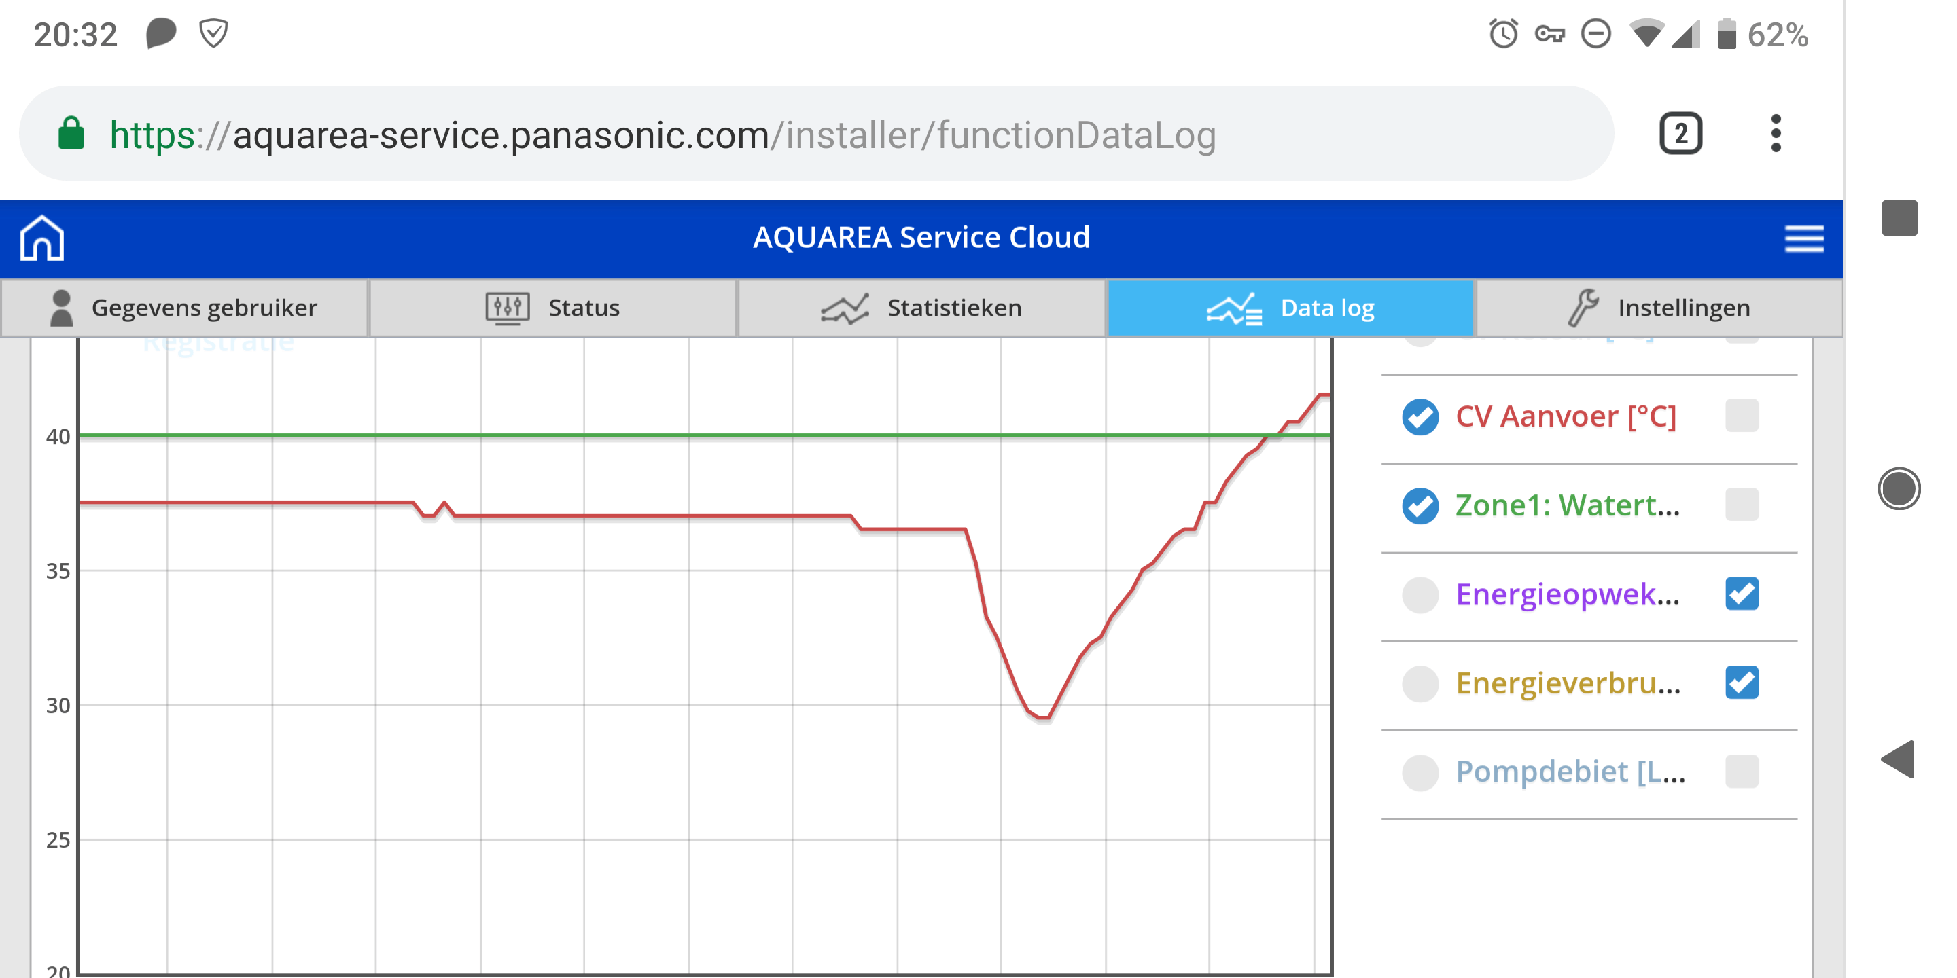Uncheck the CV Aanvoer round toggle
The image size is (1957, 978).
point(1420,417)
